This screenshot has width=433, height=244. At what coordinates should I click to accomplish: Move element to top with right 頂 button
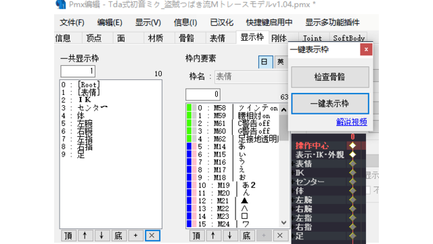[197, 236]
